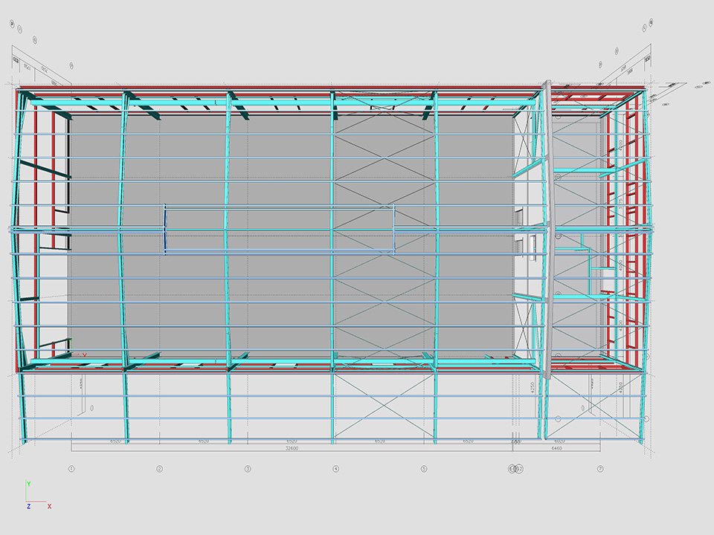
Task: Select the 6460 dimension text
Action: pos(556,449)
